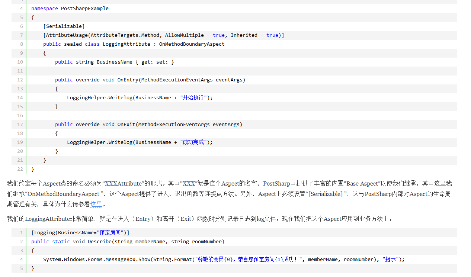
Task: Click the "OnExit" method signature line
Action: tap(149, 124)
